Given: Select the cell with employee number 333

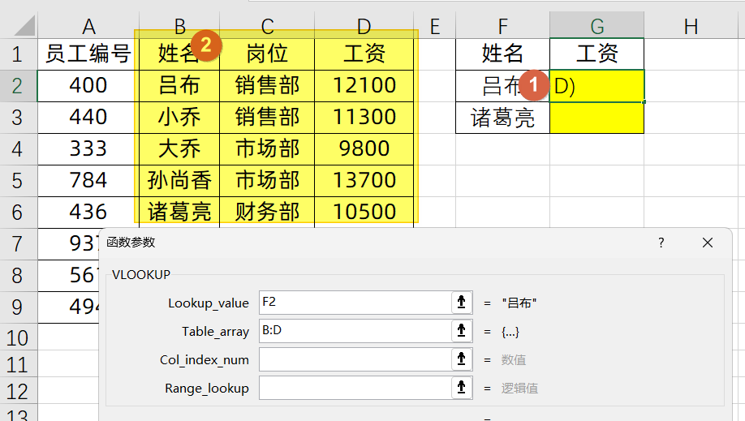Looking at the screenshot, I should (88, 149).
